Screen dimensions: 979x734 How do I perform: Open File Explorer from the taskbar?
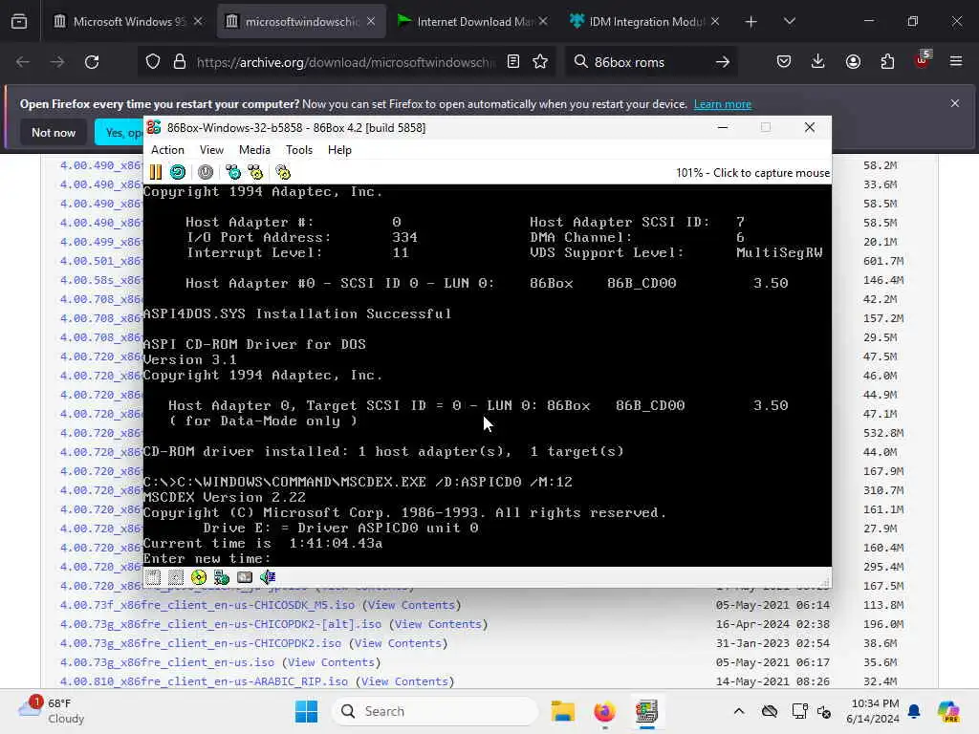pos(562,711)
